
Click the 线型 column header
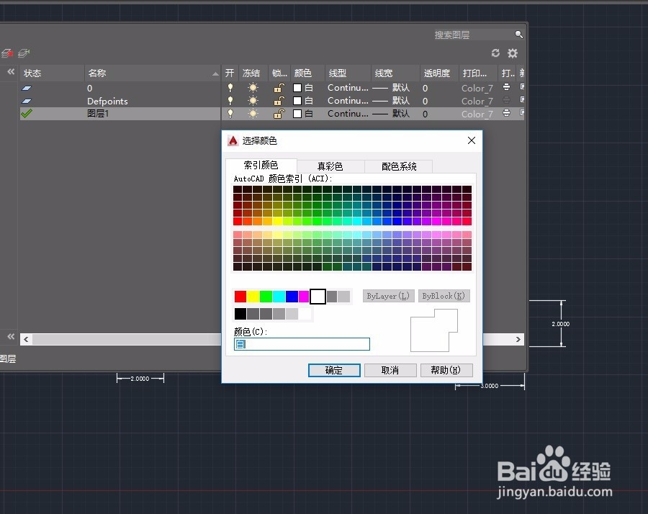(x=348, y=73)
